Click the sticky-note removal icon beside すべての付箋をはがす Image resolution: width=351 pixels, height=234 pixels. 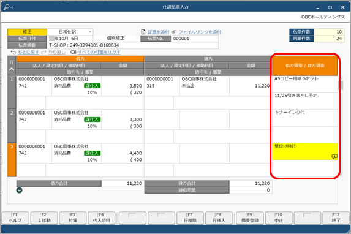coord(73,52)
